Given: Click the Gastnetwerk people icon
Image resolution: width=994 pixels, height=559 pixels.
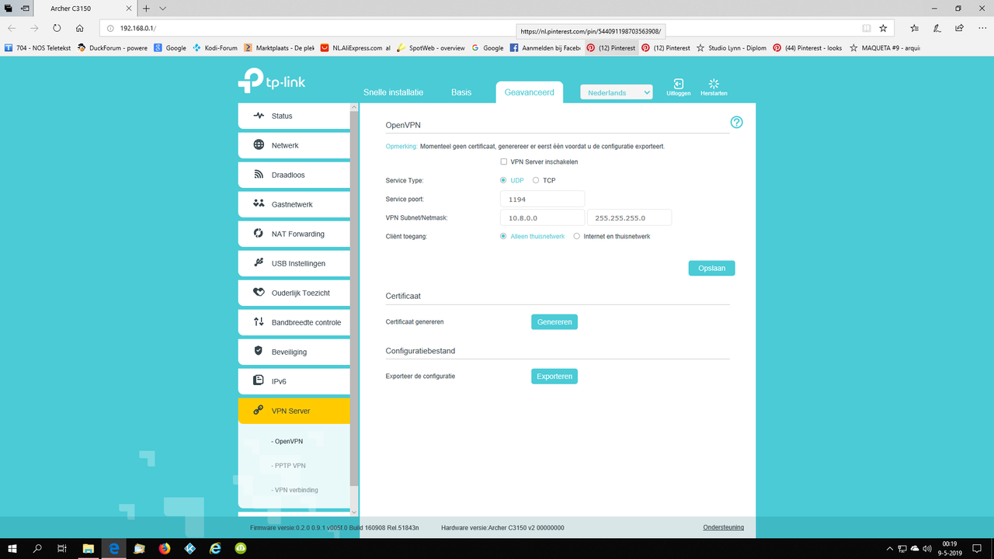Looking at the screenshot, I should coord(259,204).
